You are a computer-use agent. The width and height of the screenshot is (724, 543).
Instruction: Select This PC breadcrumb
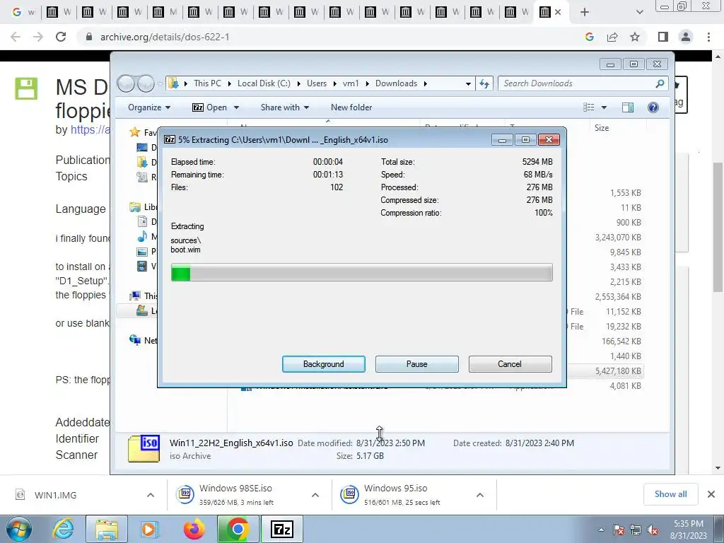[207, 83]
